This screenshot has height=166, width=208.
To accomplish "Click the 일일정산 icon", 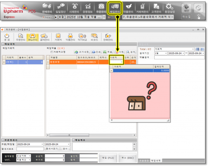I will coord(61,8).
